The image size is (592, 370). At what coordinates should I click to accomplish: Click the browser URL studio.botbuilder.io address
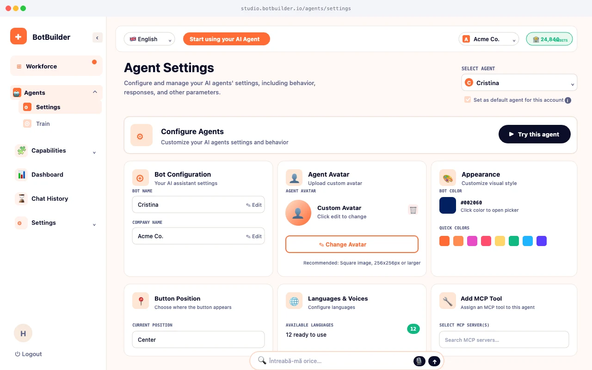tap(296, 8)
